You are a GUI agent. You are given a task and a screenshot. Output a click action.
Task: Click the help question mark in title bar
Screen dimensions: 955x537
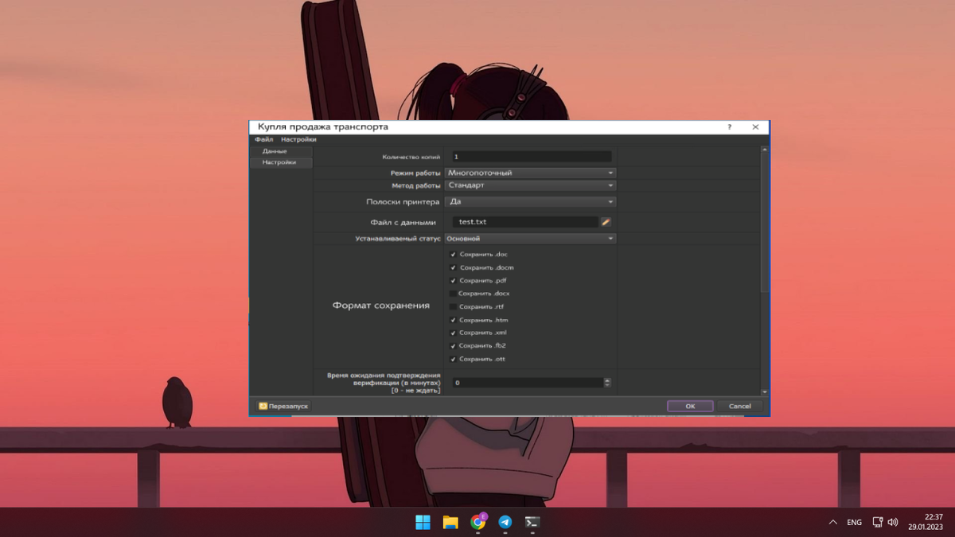(730, 127)
